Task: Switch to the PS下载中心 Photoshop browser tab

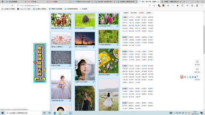Action: point(83,2)
